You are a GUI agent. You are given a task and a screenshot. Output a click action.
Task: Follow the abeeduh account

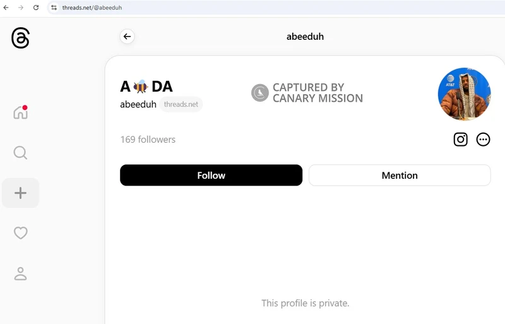[211, 175]
